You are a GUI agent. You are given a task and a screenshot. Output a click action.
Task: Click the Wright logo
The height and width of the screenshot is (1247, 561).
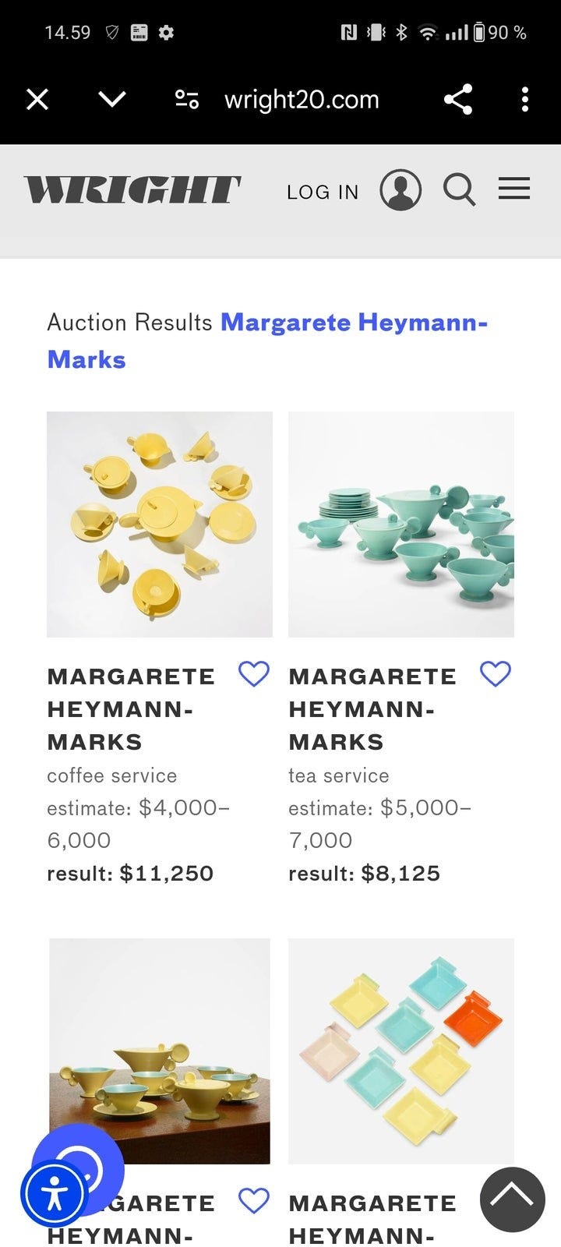pyautogui.click(x=132, y=190)
